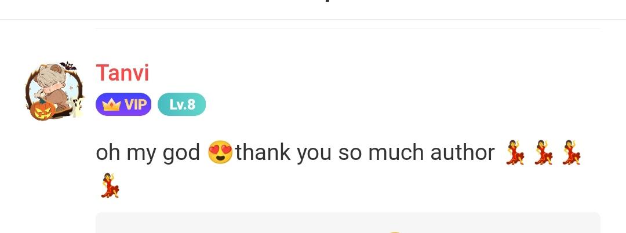Click the bat decoration atop the avatar
Screen dimensions: 626x233
coord(67,67)
